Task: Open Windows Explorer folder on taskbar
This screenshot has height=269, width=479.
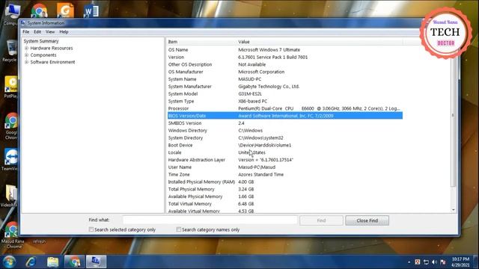Action: pos(52,262)
